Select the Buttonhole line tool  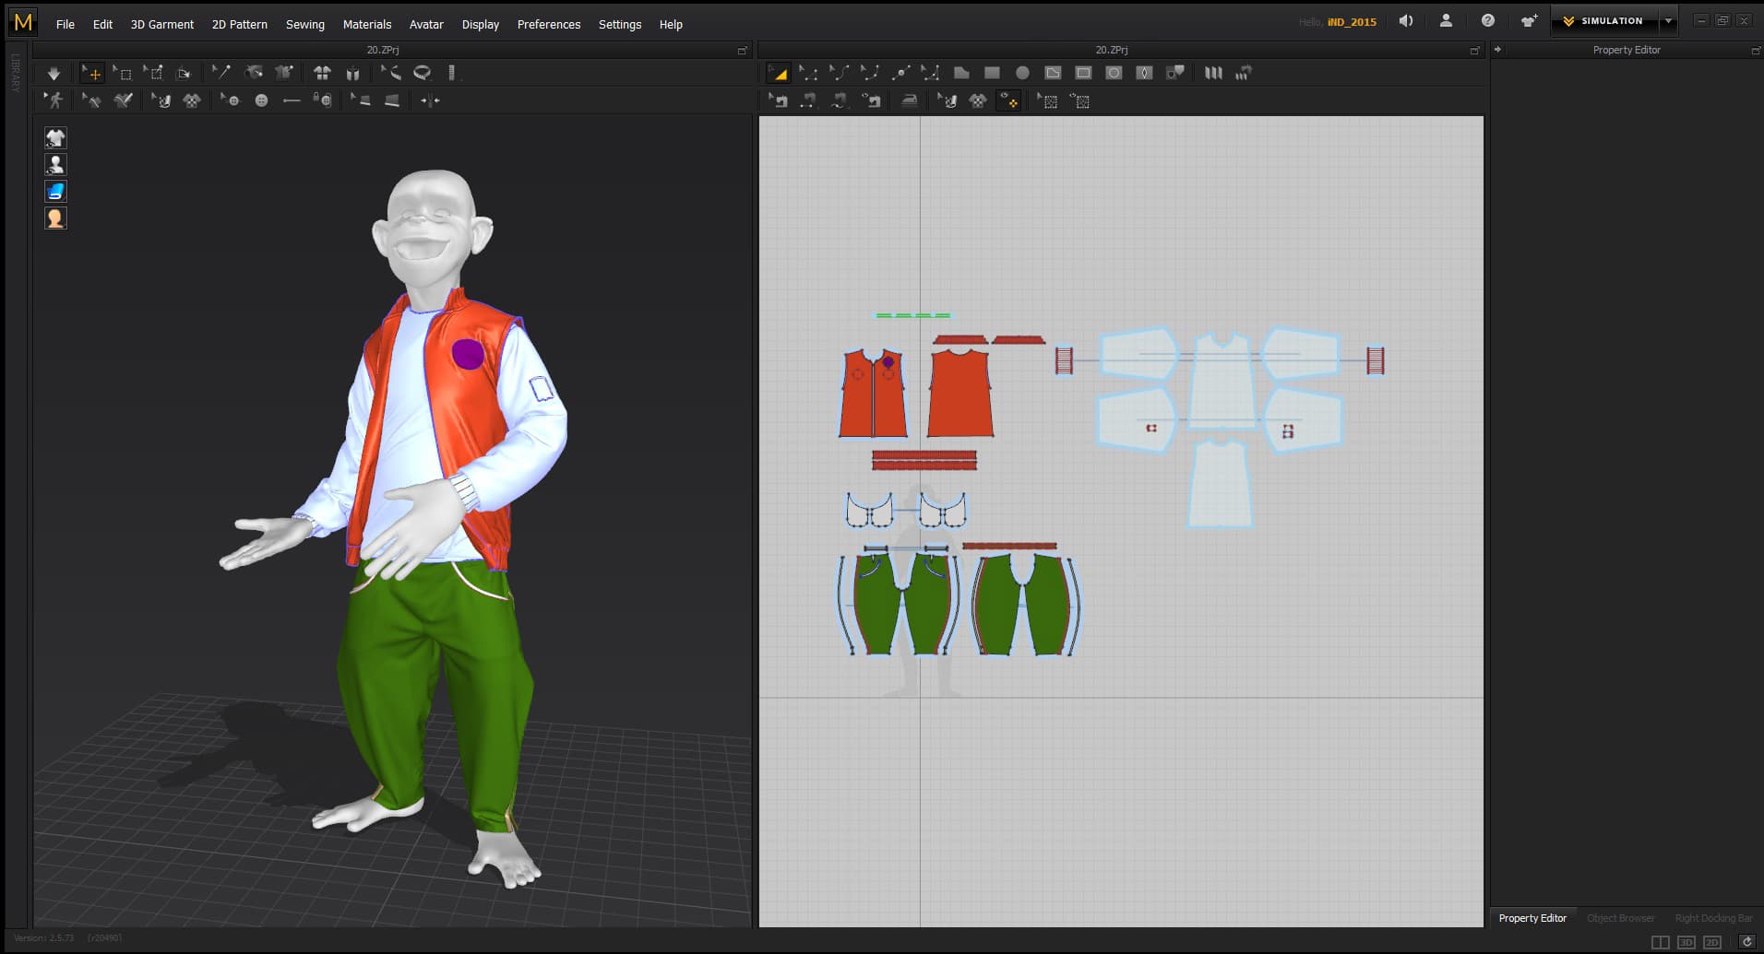(x=292, y=100)
